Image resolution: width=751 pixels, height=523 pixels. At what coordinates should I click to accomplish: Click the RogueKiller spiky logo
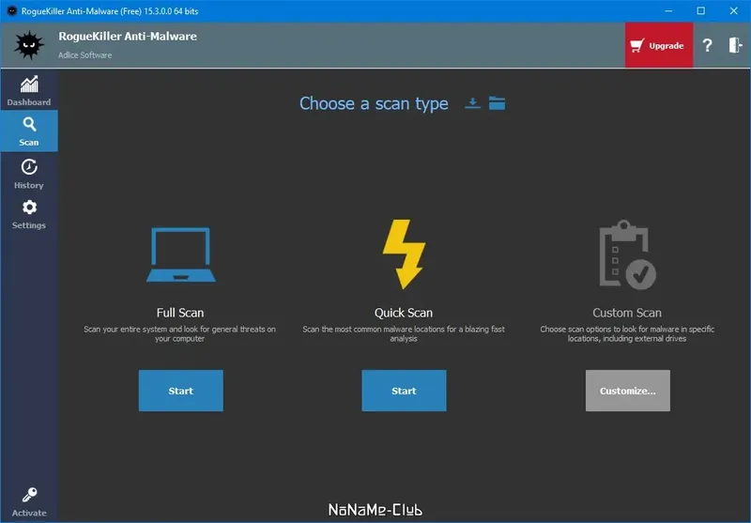(x=29, y=45)
